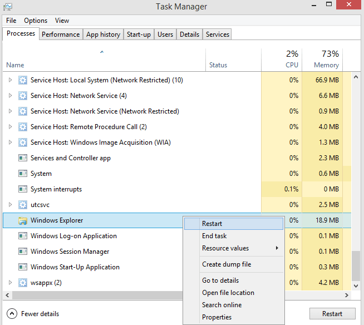Image resolution: width=364 pixels, height=325 pixels.
Task: Click the gear icon of Service Host: Local System
Action: click(23, 80)
